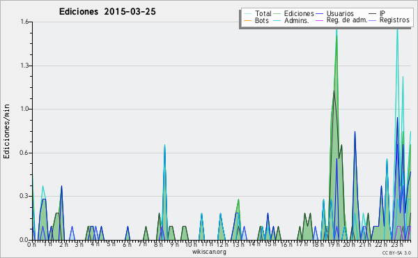The height and width of the screenshot is (258, 418).
Task: Click the 'CC BY-SA 3.0' license text
Action: (x=396, y=253)
